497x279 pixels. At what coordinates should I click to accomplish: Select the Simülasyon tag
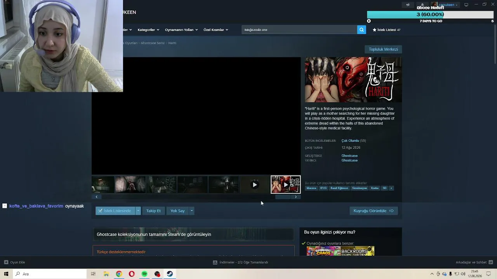pyautogui.click(x=360, y=188)
